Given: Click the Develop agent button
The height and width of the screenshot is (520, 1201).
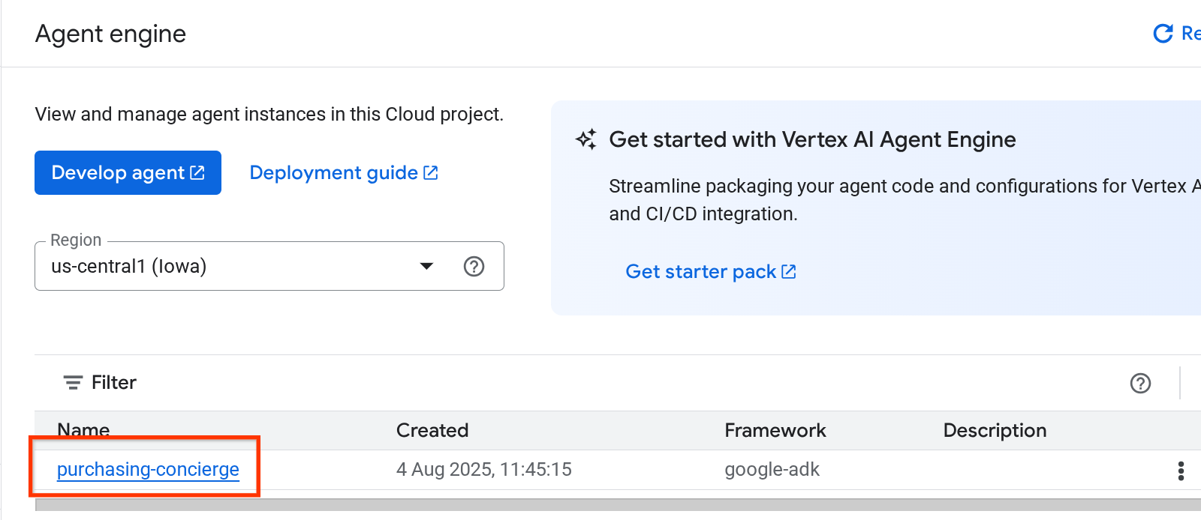Looking at the screenshot, I should tap(128, 173).
